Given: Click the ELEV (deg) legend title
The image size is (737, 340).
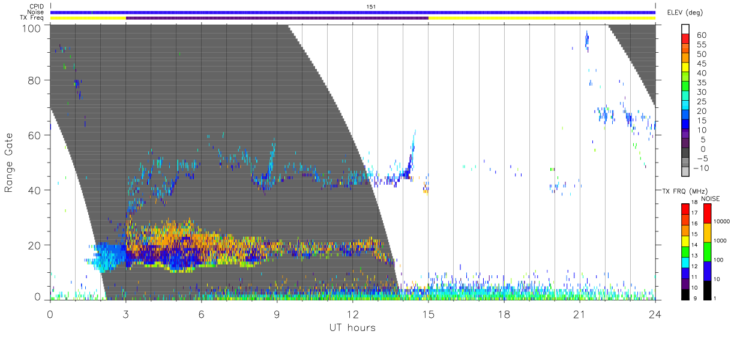Looking at the screenshot, I should pyautogui.click(x=684, y=12).
